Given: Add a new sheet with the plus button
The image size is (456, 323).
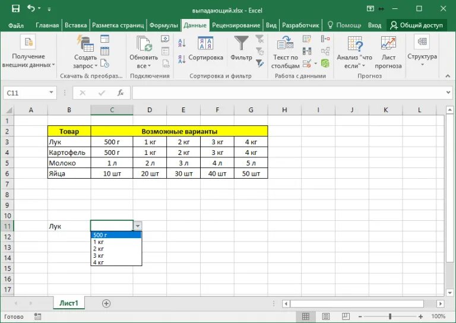Looking at the screenshot, I should 106,303.
